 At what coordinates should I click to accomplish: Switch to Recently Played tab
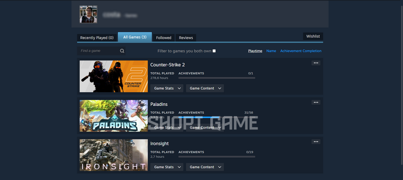[97, 38]
